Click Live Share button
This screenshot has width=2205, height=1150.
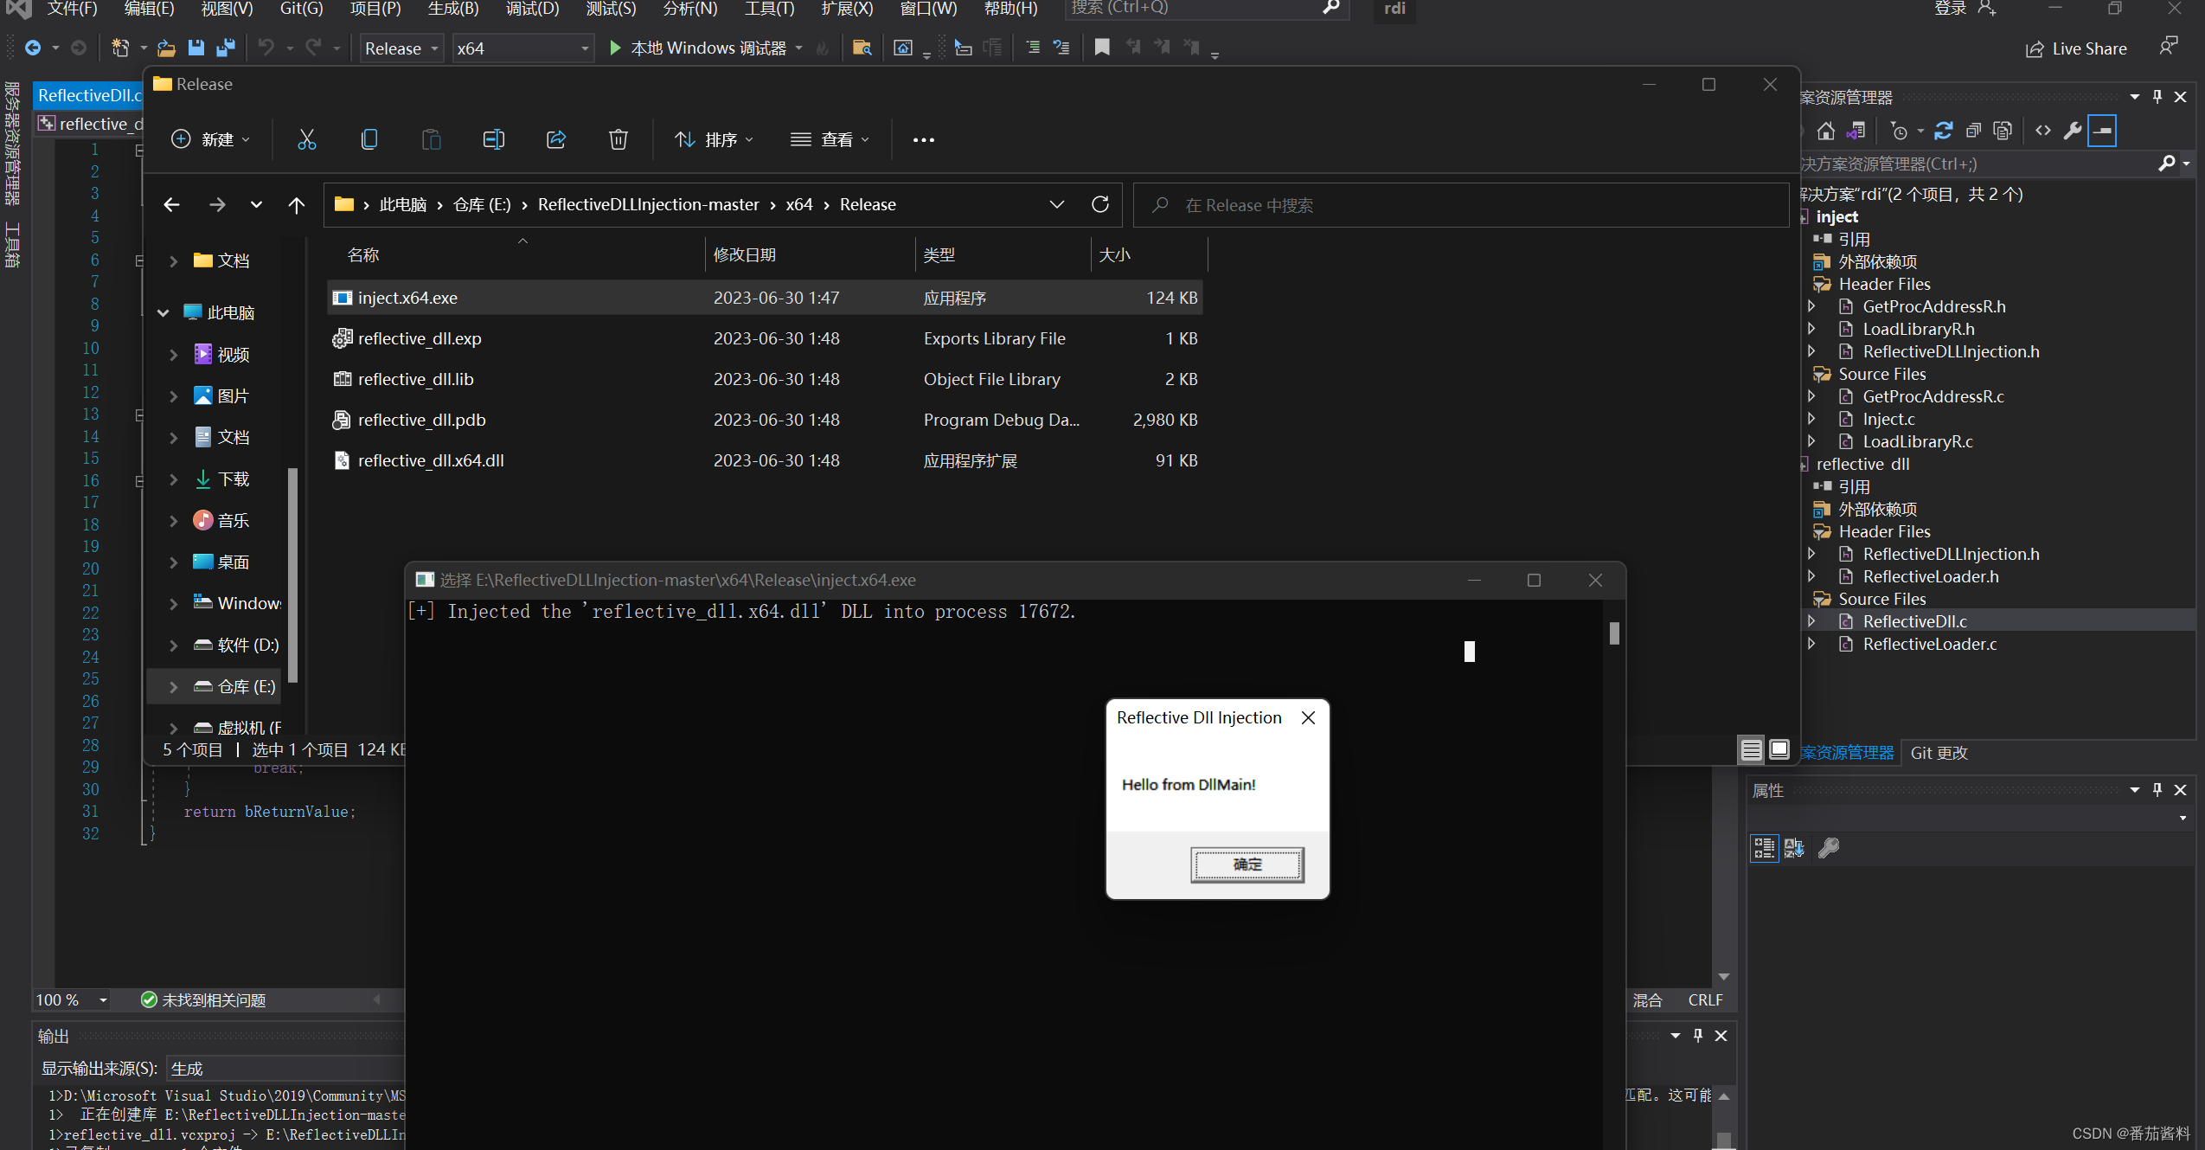coord(2076,48)
